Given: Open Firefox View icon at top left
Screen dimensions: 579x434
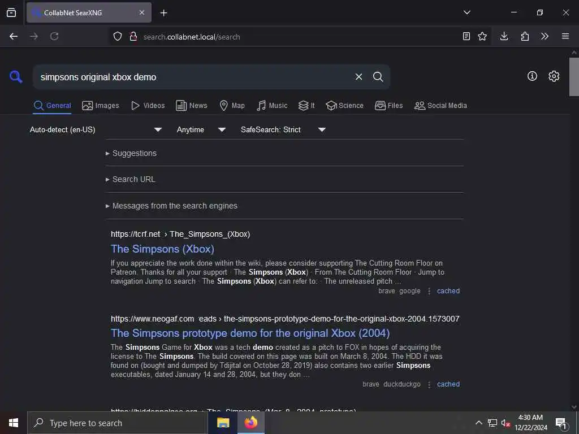Looking at the screenshot, I should (x=11, y=12).
